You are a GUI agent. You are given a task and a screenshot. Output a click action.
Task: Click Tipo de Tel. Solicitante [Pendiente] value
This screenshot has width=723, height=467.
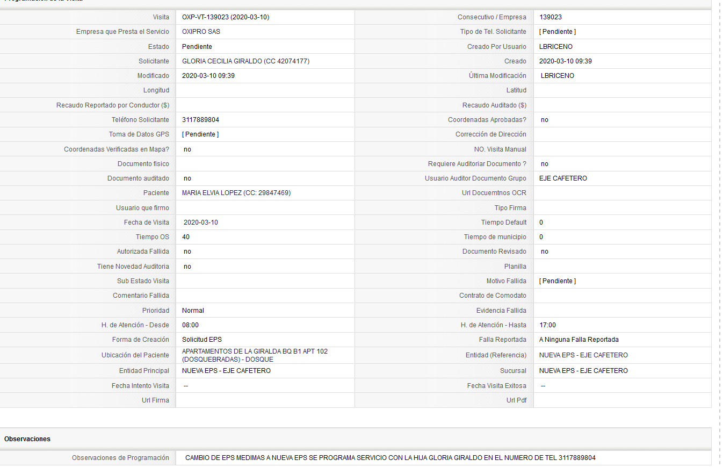click(x=558, y=32)
